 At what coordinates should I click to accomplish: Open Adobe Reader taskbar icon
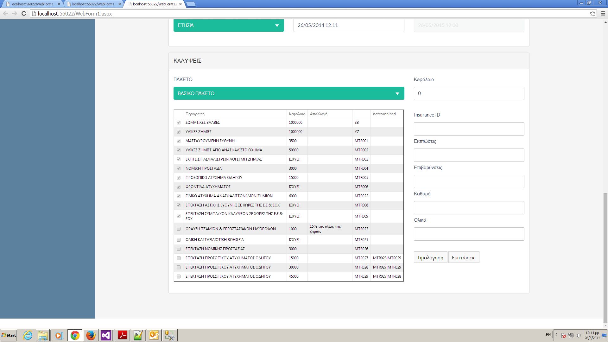pos(122,335)
